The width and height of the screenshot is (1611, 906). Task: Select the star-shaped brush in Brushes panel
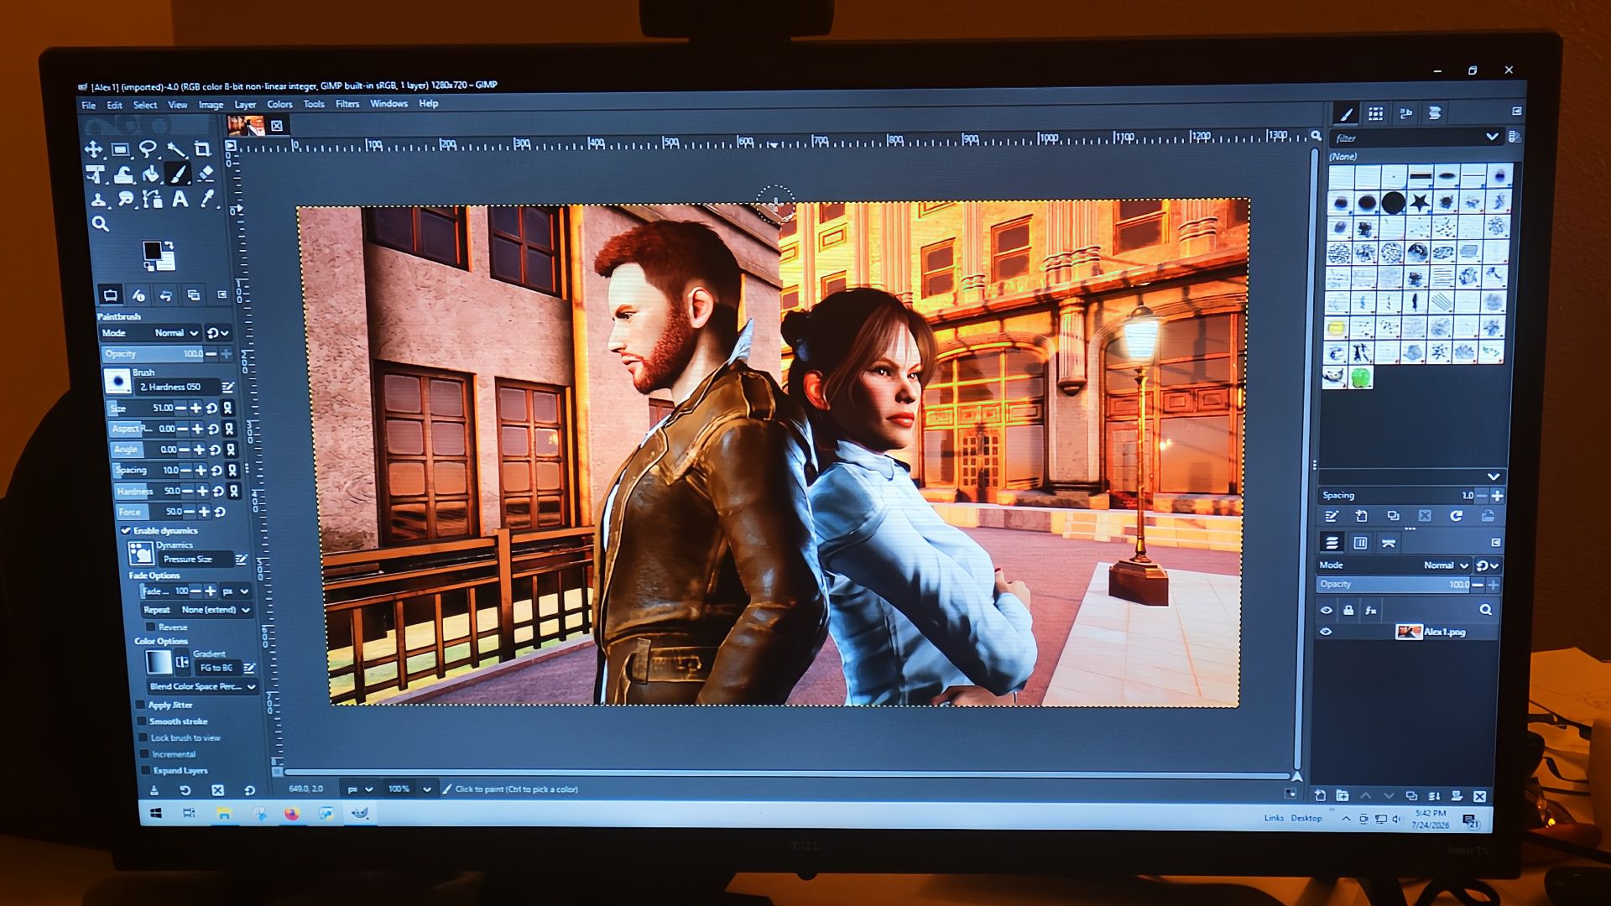tap(1420, 202)
